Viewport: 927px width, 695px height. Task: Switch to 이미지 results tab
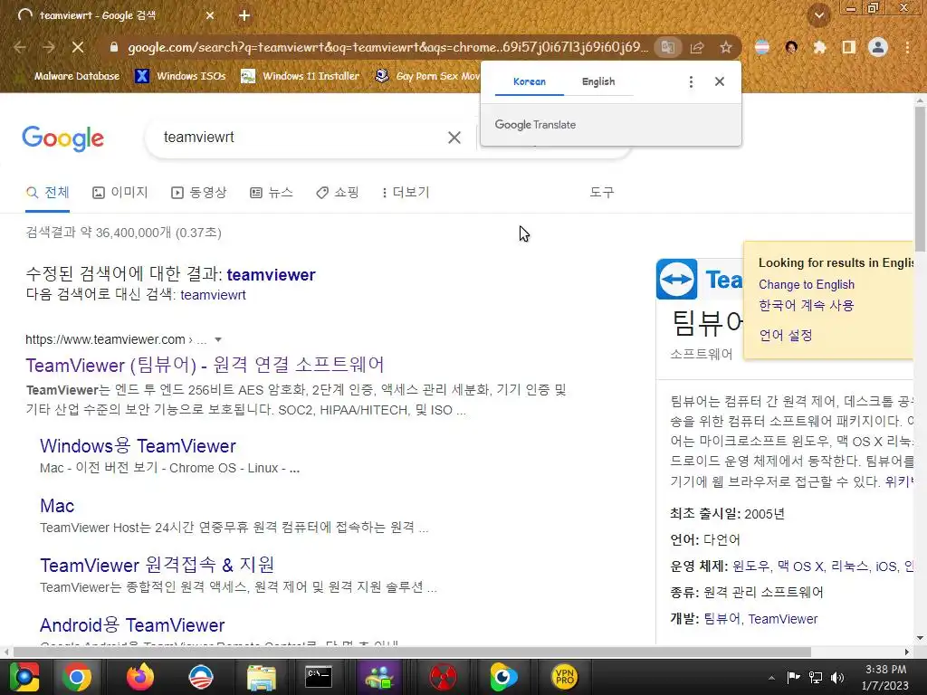(120, 192)
